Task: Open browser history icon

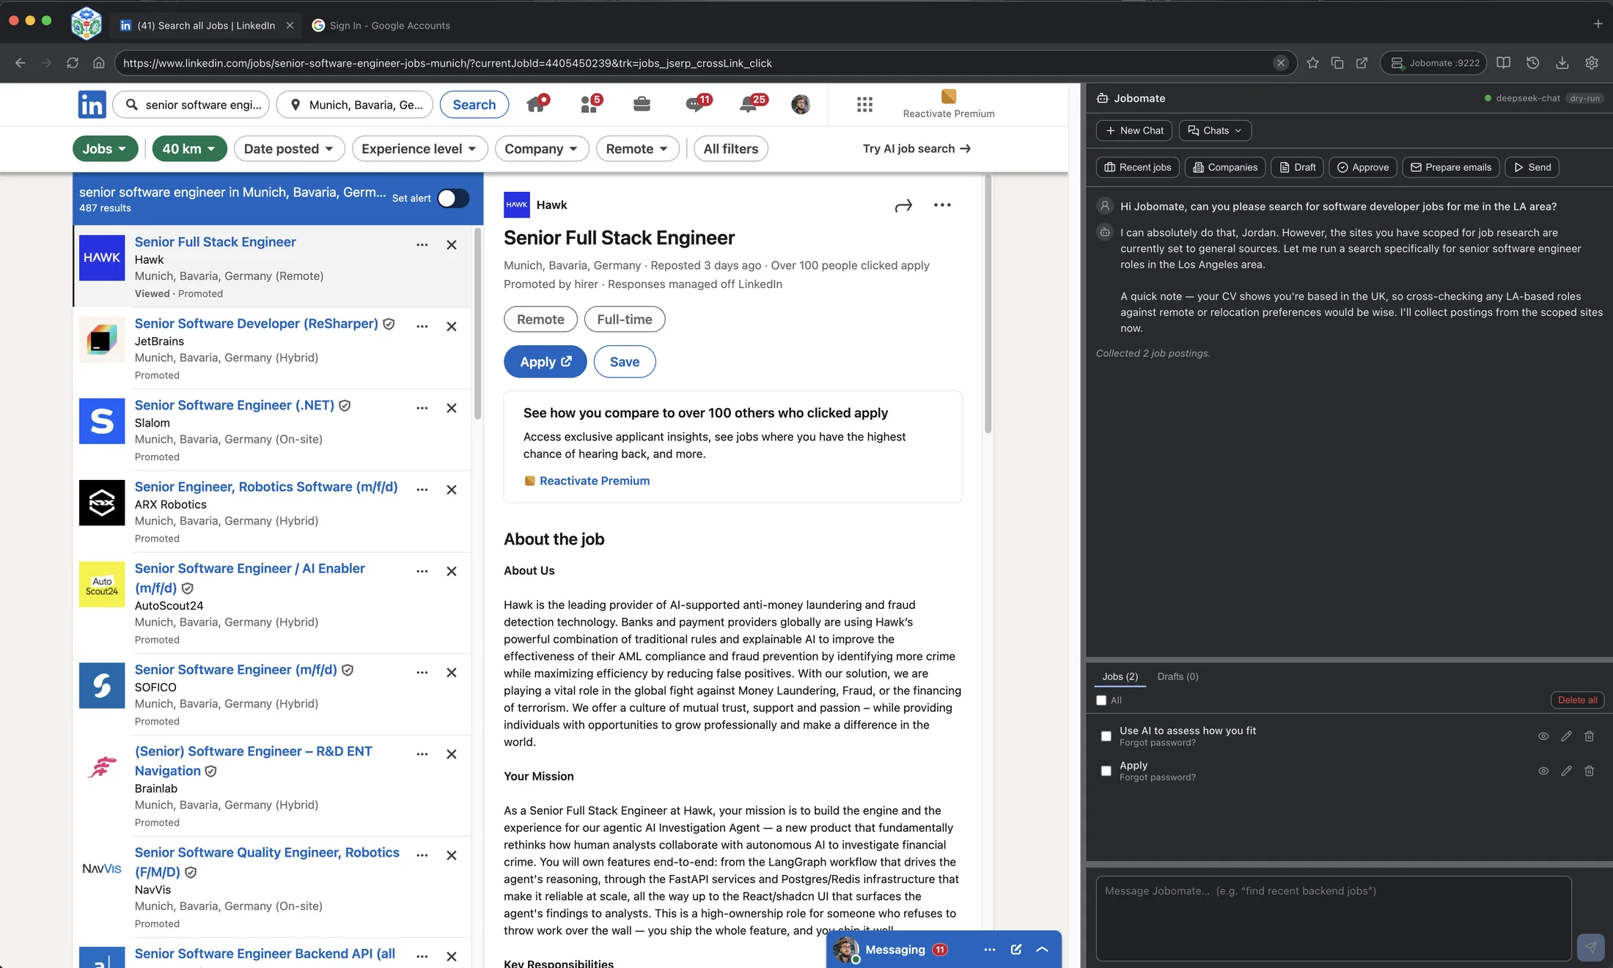Action: pyautogui.click(x=1532, y=63)
